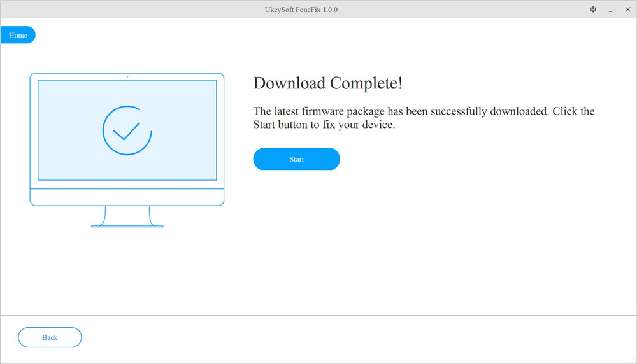Click the firmware package downloaded message
This screenshot has height=364, width=637.
click(424, 118)
